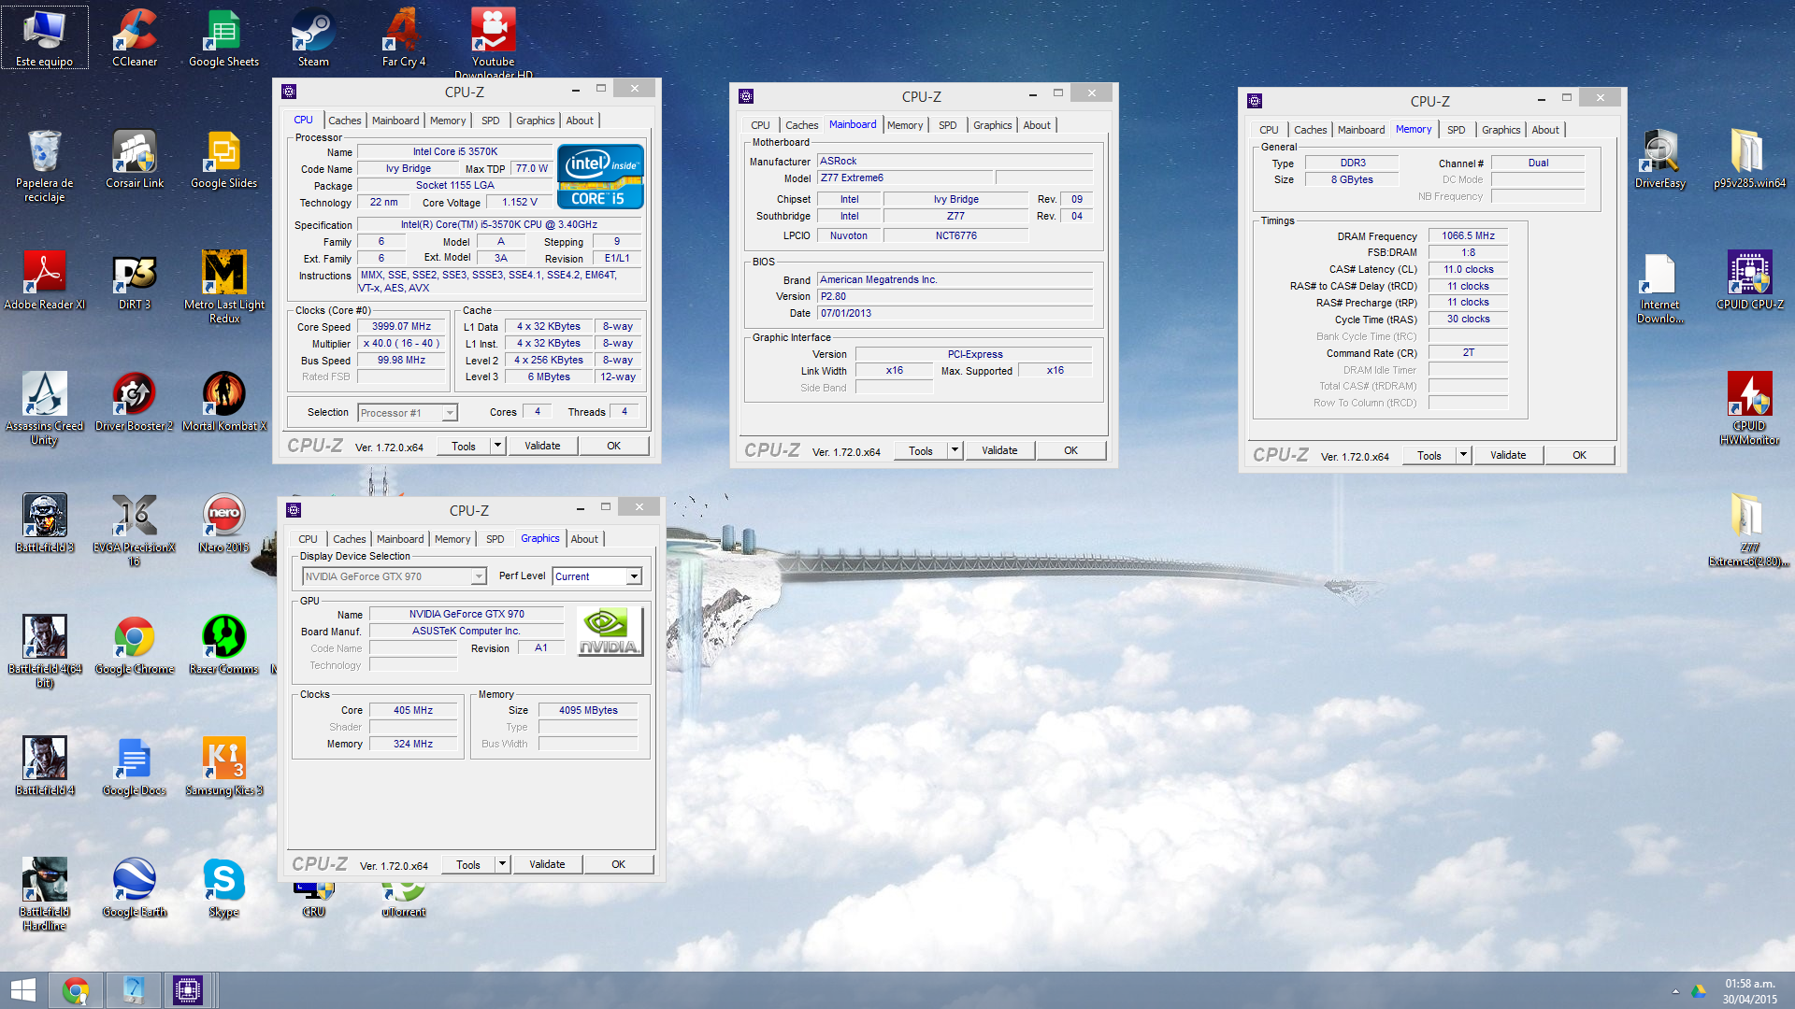Open Adobe Reader XI icon
Image resolution: width=1795 pixels, height=1009 pixels.
click(44, 280)
